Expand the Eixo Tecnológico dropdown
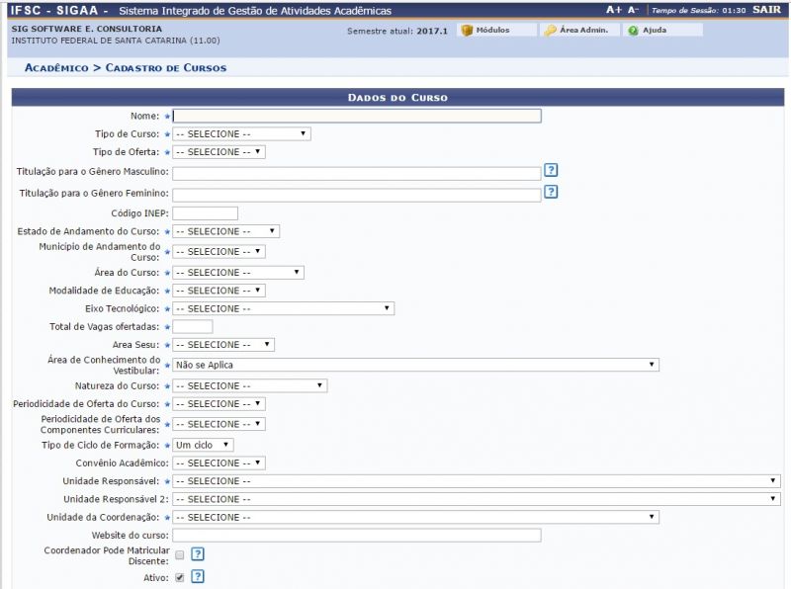 (283, 308)
